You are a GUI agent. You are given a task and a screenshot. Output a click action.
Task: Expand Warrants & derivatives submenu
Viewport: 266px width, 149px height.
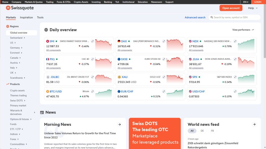35,112
